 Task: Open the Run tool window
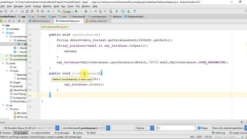pyautogui.click(x=78, y=133)
